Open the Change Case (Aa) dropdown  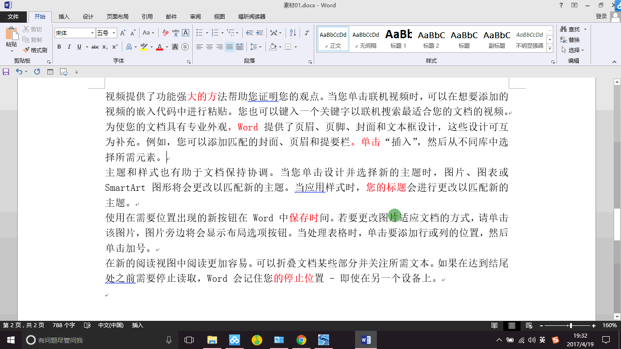(148, 33)
